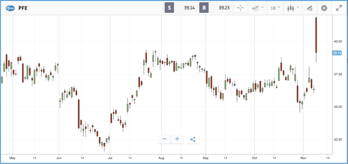Click the Pfizer logo icon
This screenshot has height=164, width=348.
[10, 8]
